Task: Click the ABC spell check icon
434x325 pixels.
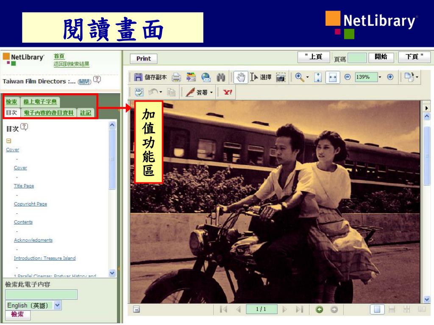Action: click(139, 92)
